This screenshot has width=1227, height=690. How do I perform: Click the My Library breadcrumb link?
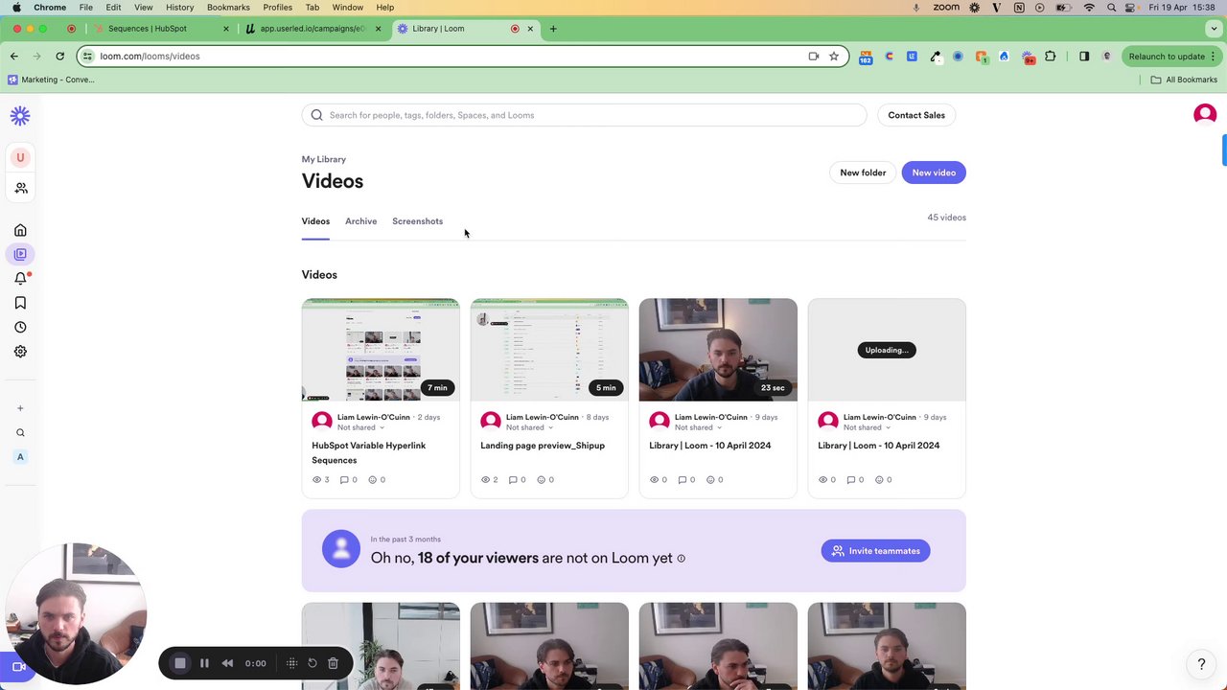(324, 159)
